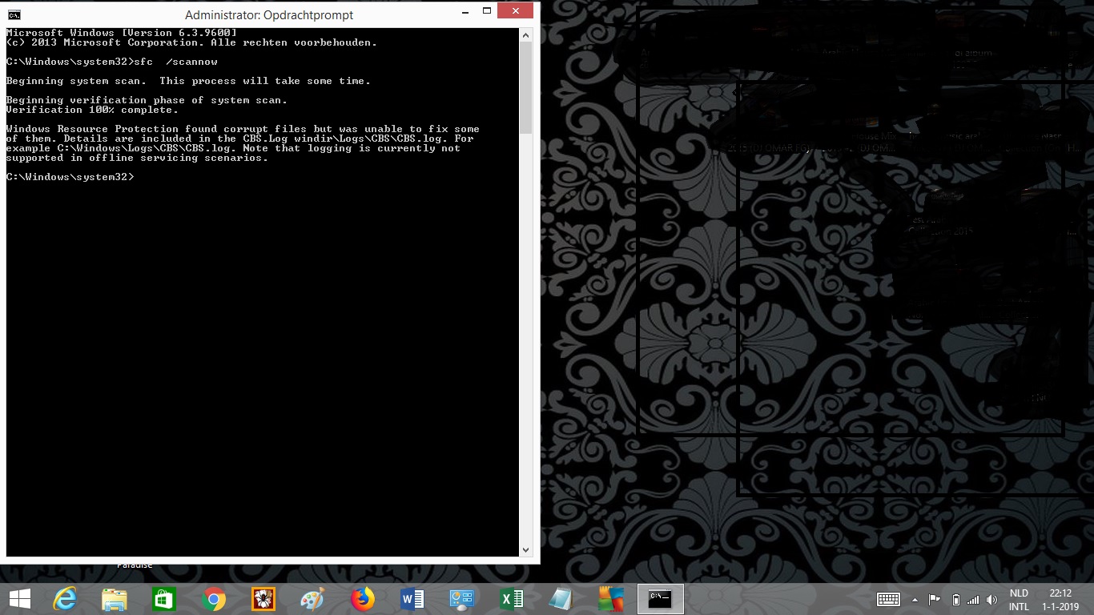Launch Excel from the taskbar

pos(512,599)
